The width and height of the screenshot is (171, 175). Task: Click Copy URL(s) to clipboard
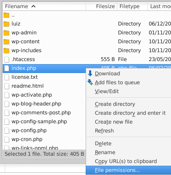tap(126, 161)
